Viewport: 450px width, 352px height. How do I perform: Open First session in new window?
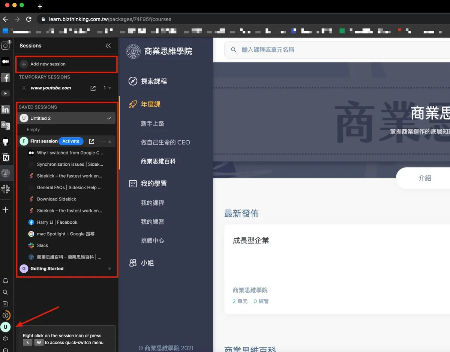(91, 141)
